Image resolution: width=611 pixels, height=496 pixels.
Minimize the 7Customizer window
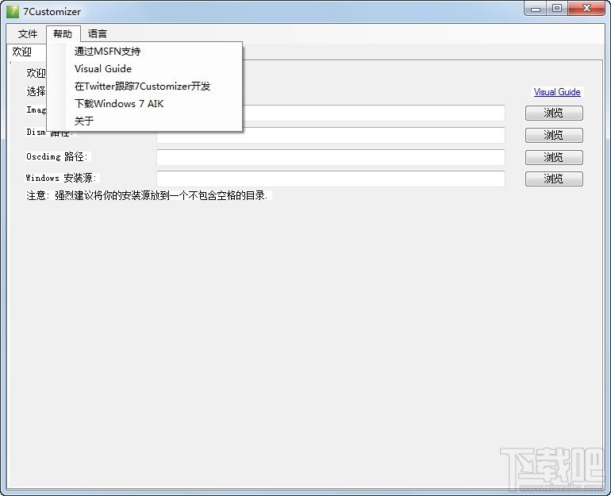pos(536,9)
